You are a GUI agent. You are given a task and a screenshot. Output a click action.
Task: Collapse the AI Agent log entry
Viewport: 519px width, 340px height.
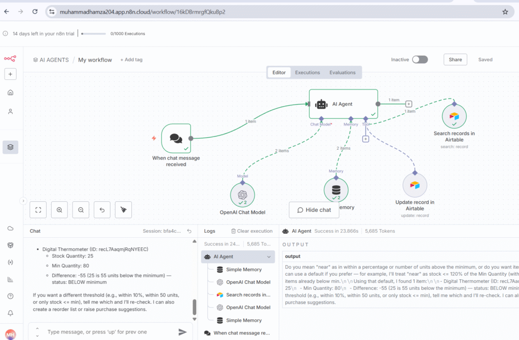tap(271, 257)
